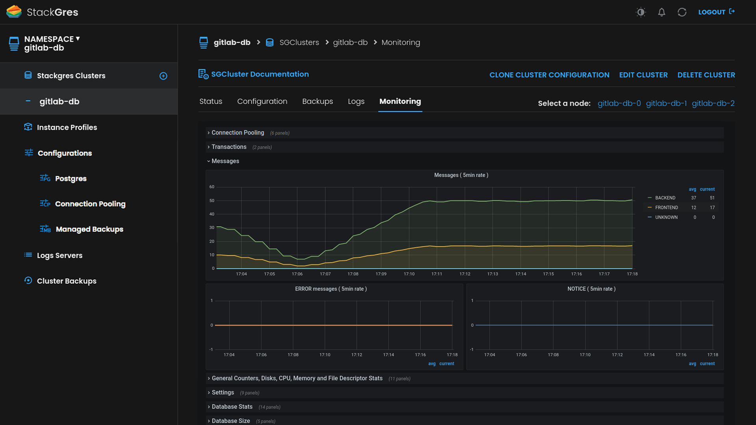Open Cluster Backups section
This screenshot has height=425, width=756.
click(67, 281)
